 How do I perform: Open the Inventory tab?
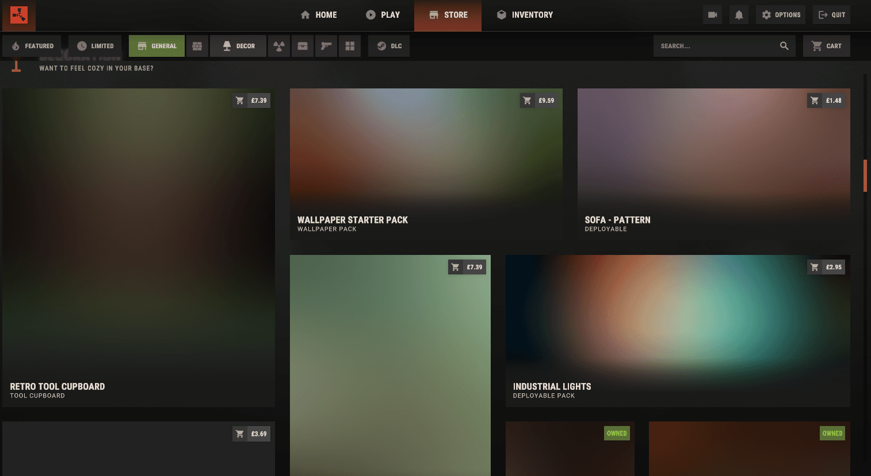[x=525, y=15]
